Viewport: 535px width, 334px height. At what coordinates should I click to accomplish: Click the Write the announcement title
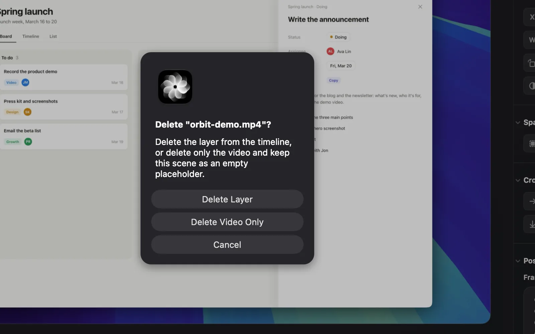point(328,20)
